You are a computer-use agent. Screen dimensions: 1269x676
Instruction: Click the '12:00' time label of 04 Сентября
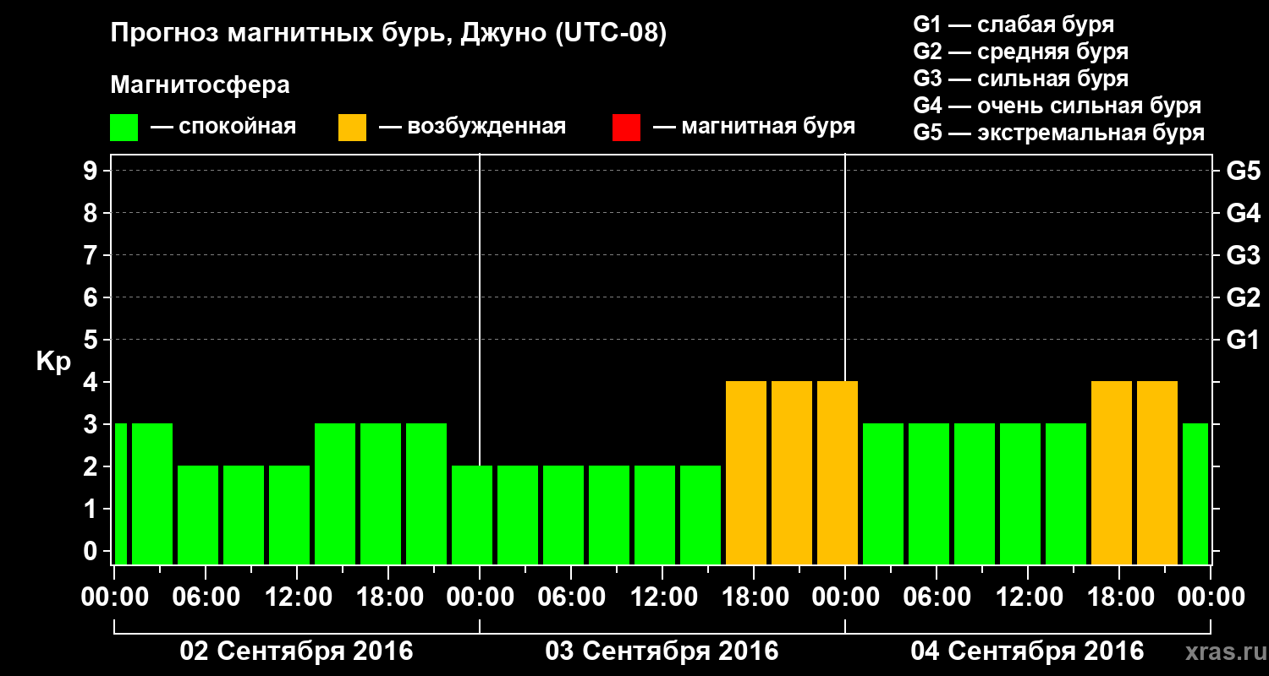pyautogui.click(x=1028, y=597)
